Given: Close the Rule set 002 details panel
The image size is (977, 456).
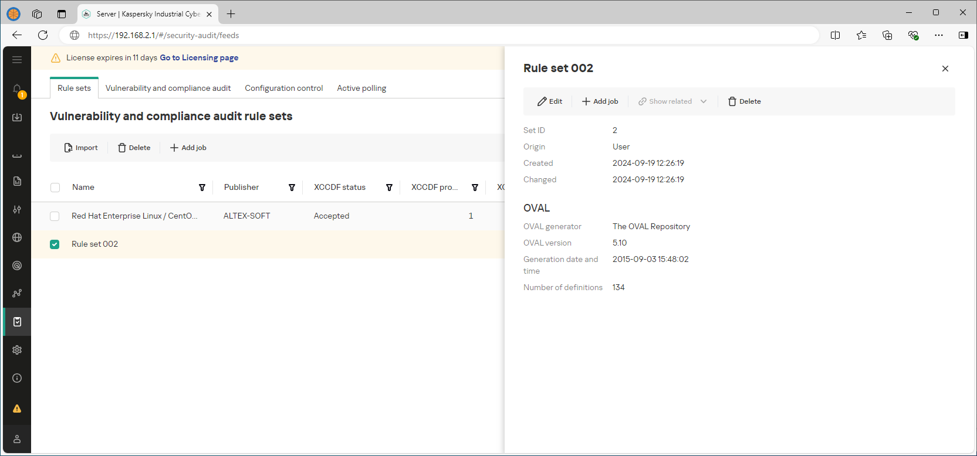Looking at the screenshot, I should click(945, 69).
